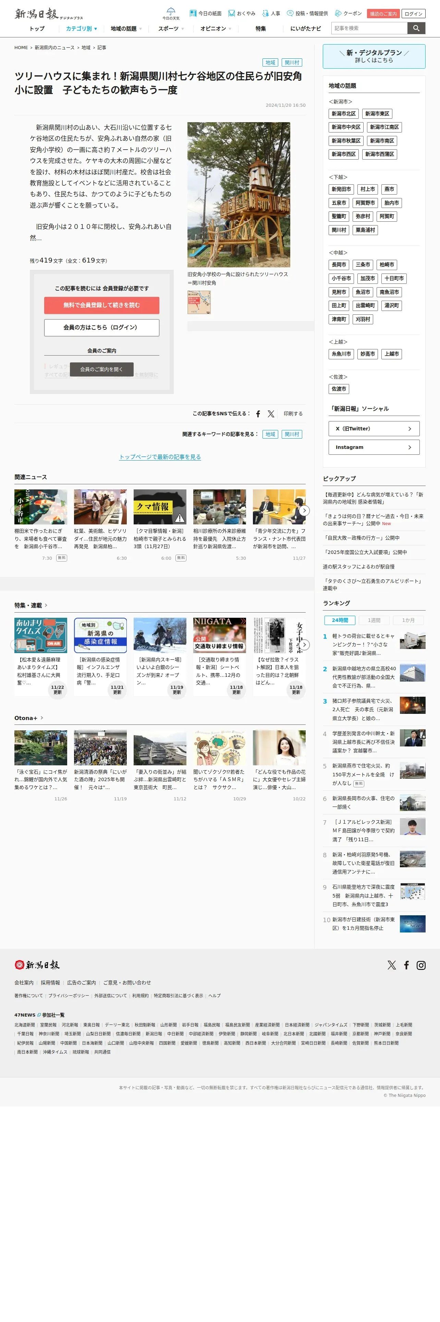Switch ranking to 1週間 tab
This screenshot has width=440, height=1322.
[374, 620]
